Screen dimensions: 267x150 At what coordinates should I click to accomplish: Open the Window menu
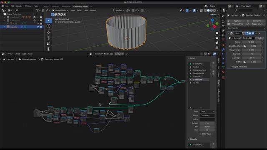click(x=28, y=6)
